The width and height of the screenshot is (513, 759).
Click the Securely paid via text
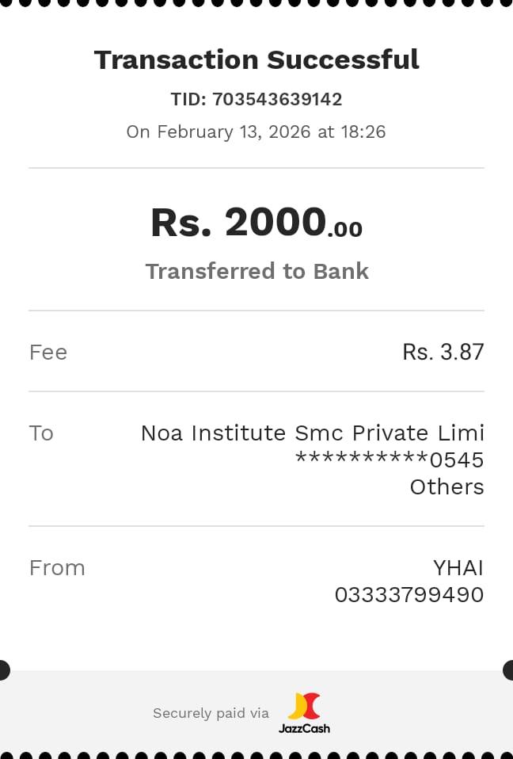point(211,713)
